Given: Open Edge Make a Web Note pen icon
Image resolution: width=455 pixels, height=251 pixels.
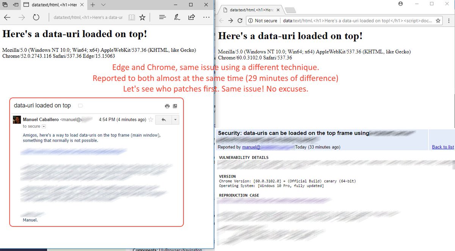Looking at the screenshot, I should point(177,17).
